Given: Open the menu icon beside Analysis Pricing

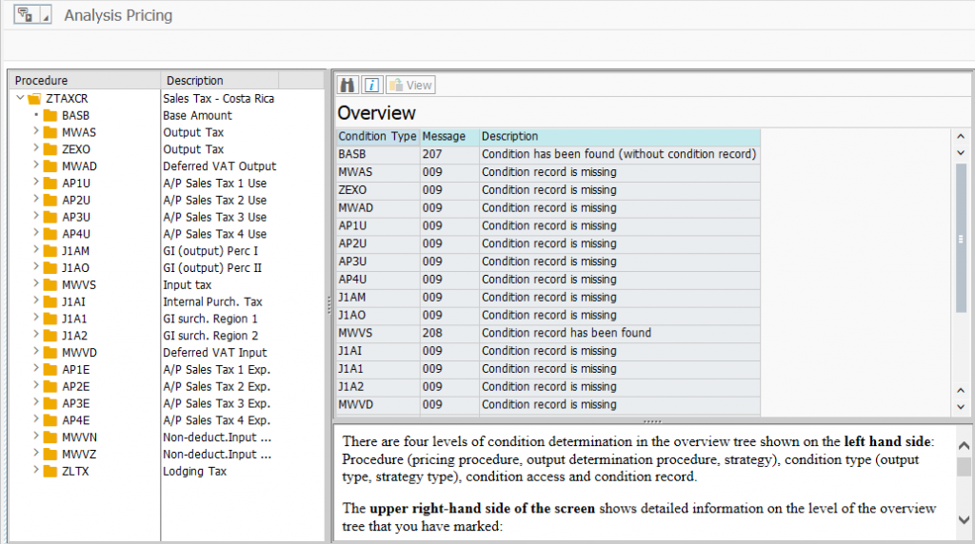Looking at the screenshot, I should click(32, 15).
